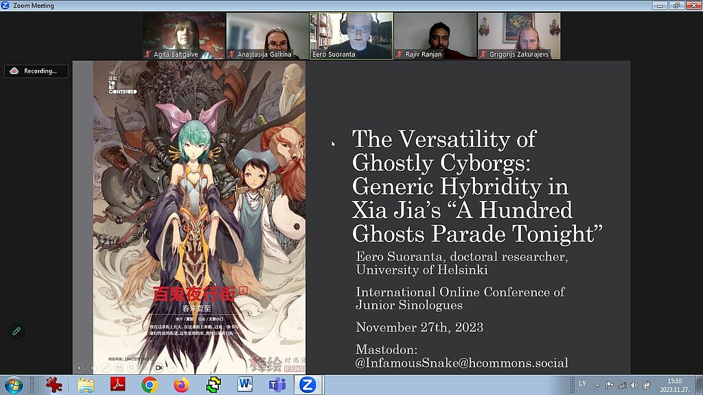
Task: Click muted mic icon beside Anastasija Galkina
Action: click(231, 54)
